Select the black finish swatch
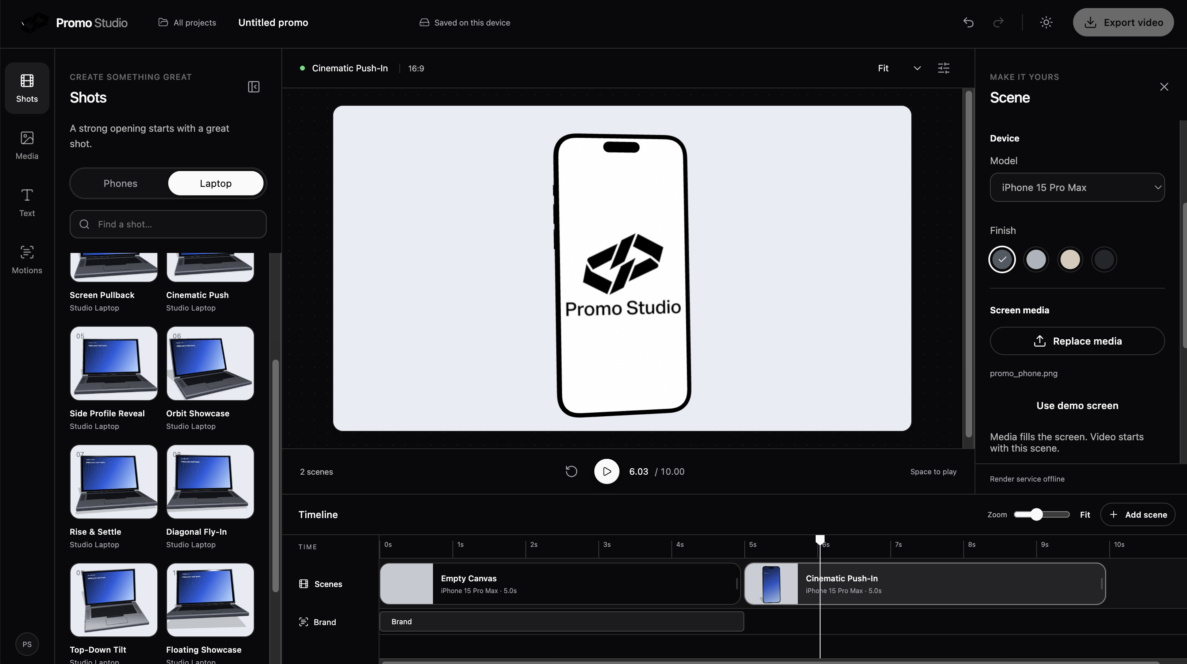Image resolution: width=1187 pixels, height=664 pixels. 1104,259
